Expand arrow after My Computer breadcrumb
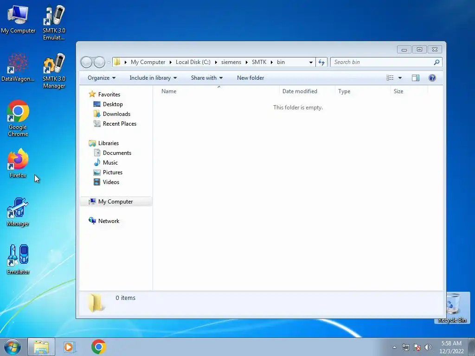 click(x=171, y=62)
